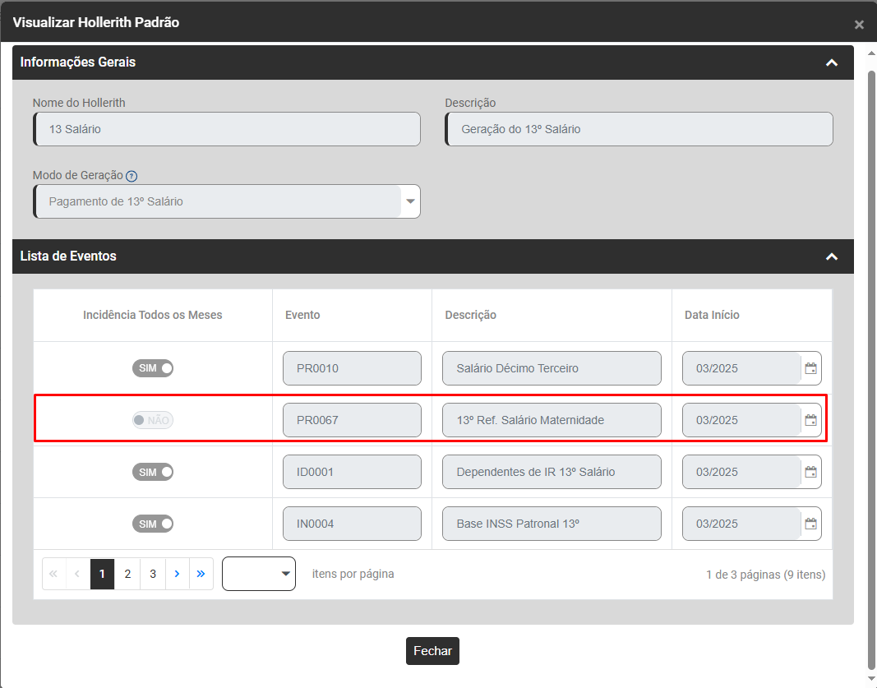Image resolution: width=877 pixels, height=688 pixels.
Task: Click the Nome do Hollerith field
Action: [x=227, y=129]
